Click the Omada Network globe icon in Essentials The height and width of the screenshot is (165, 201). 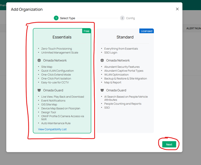[39, 60]
